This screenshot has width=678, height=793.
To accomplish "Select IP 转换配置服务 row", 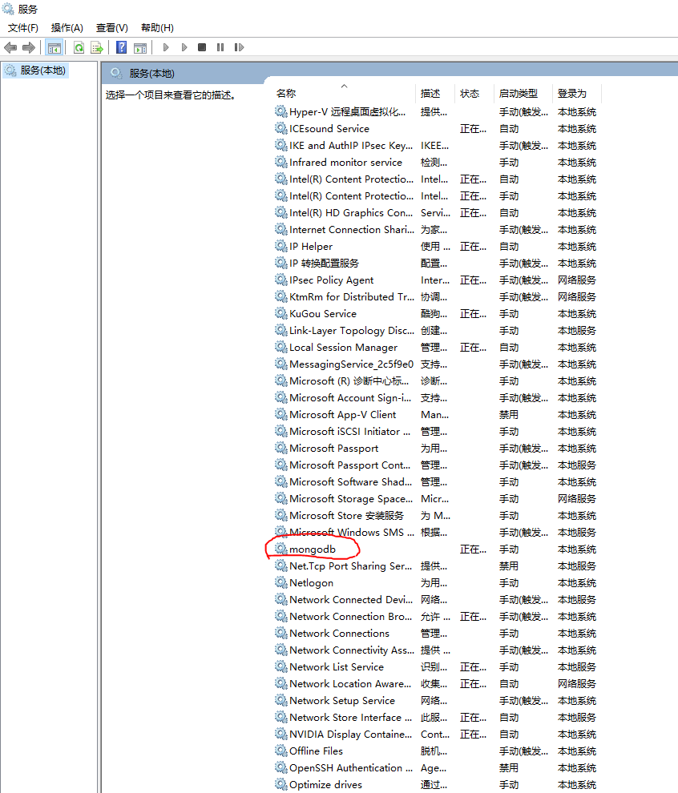I will [x=435, y=264].
